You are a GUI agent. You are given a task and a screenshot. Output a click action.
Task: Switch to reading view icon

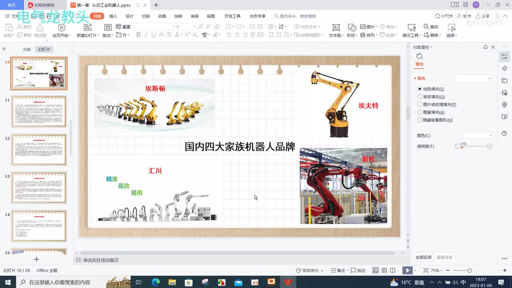[393, 270]
